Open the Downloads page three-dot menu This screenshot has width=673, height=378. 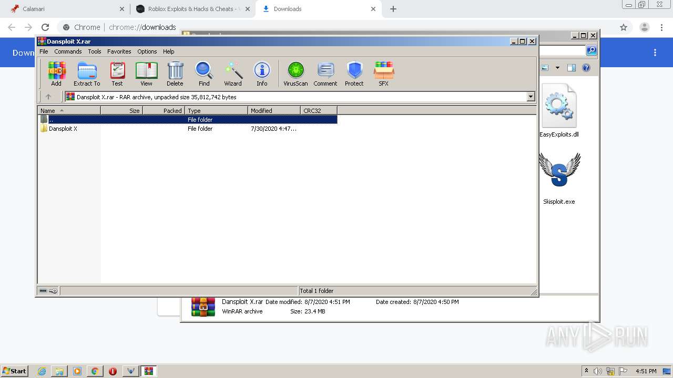[x=655, y=52]
